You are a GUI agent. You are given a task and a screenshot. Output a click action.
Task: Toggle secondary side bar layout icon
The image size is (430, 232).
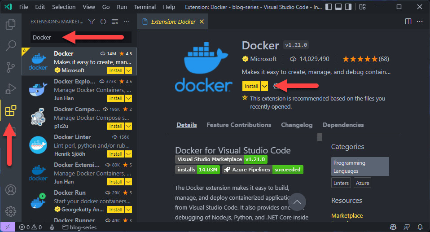[x=348, y=7]
